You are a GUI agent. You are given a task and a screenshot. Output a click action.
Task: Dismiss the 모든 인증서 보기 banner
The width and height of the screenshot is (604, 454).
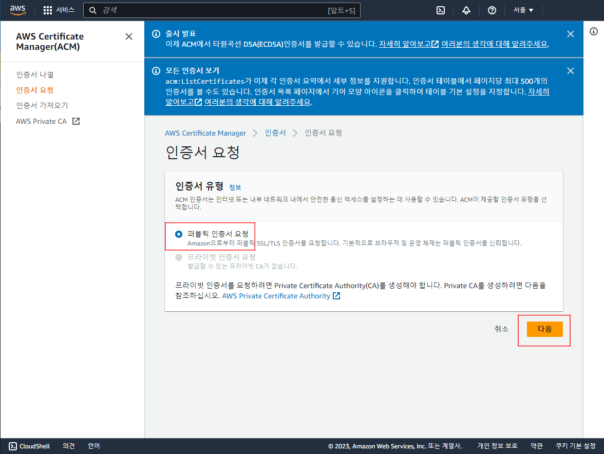tap(571, 71)
